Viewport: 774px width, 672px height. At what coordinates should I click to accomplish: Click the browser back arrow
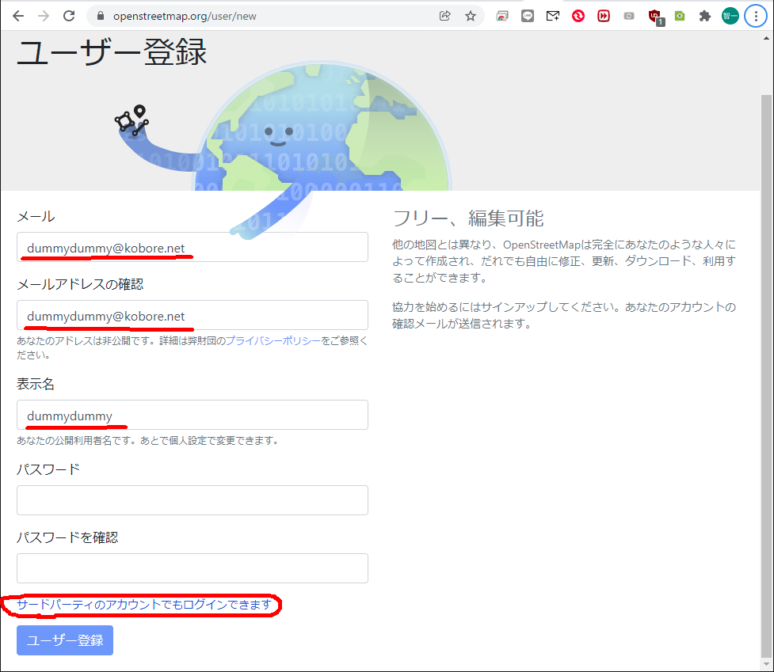point(18,16)
